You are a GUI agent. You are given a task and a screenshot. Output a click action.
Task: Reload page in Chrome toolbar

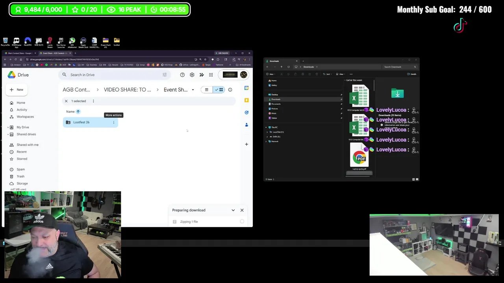tap(15, 59)
